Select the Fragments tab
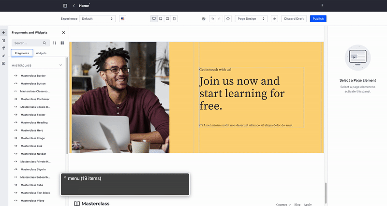387x206 pixels. coord(22,53)
